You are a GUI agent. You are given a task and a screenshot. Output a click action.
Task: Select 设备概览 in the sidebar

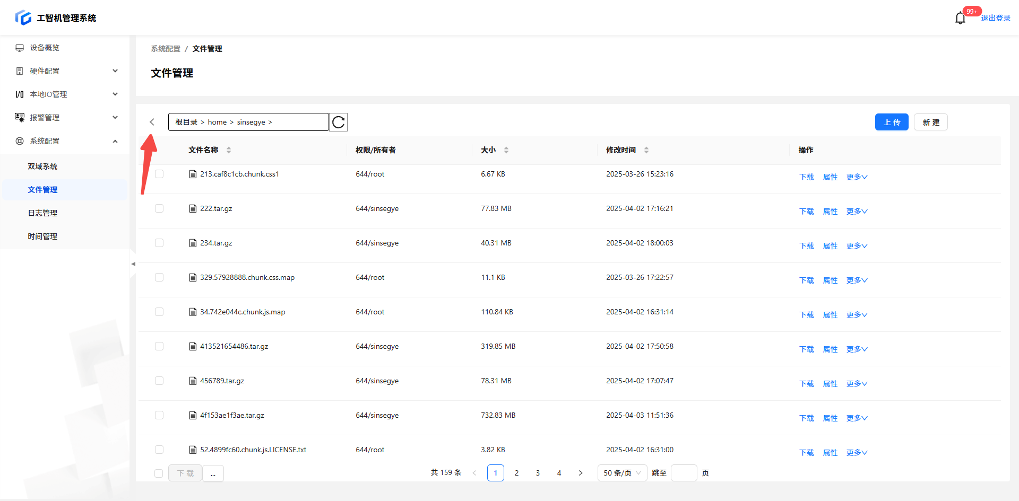[45, 48]
